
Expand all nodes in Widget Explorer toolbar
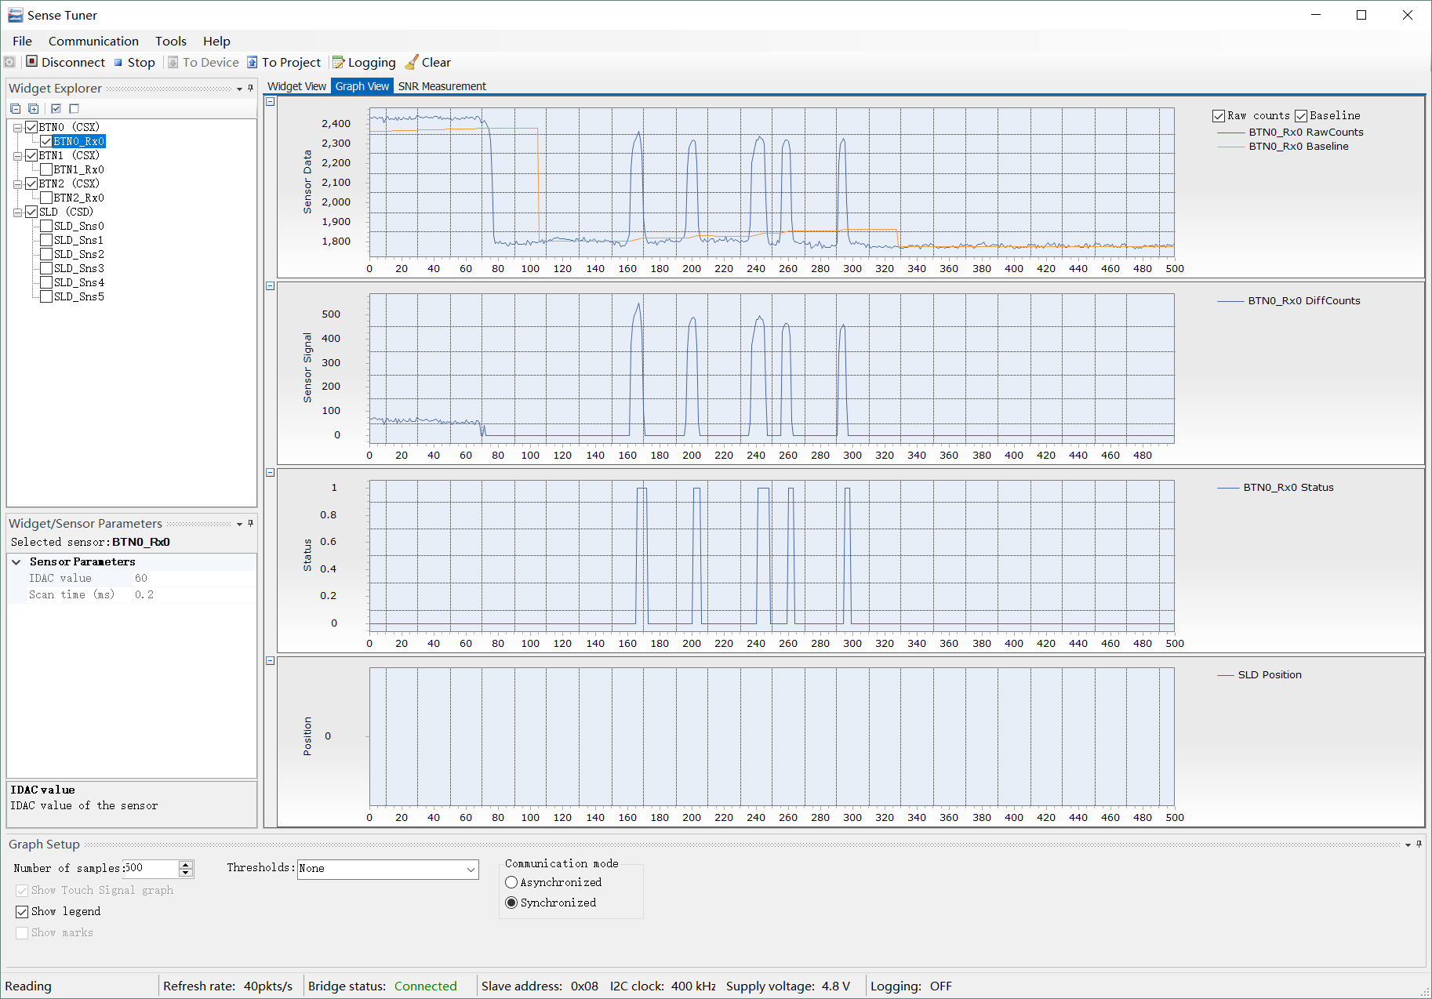[34, 108]
